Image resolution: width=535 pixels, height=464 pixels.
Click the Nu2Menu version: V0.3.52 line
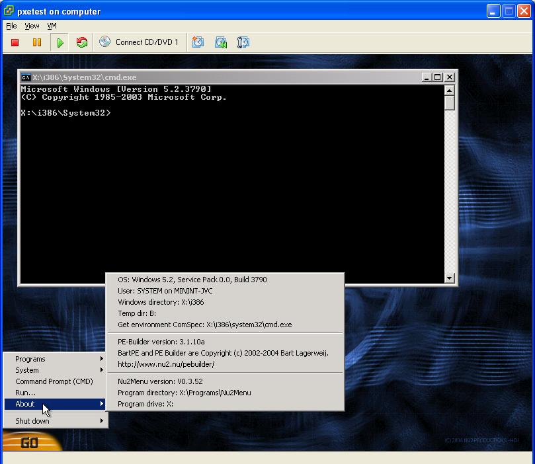click(x=226, y=381)
